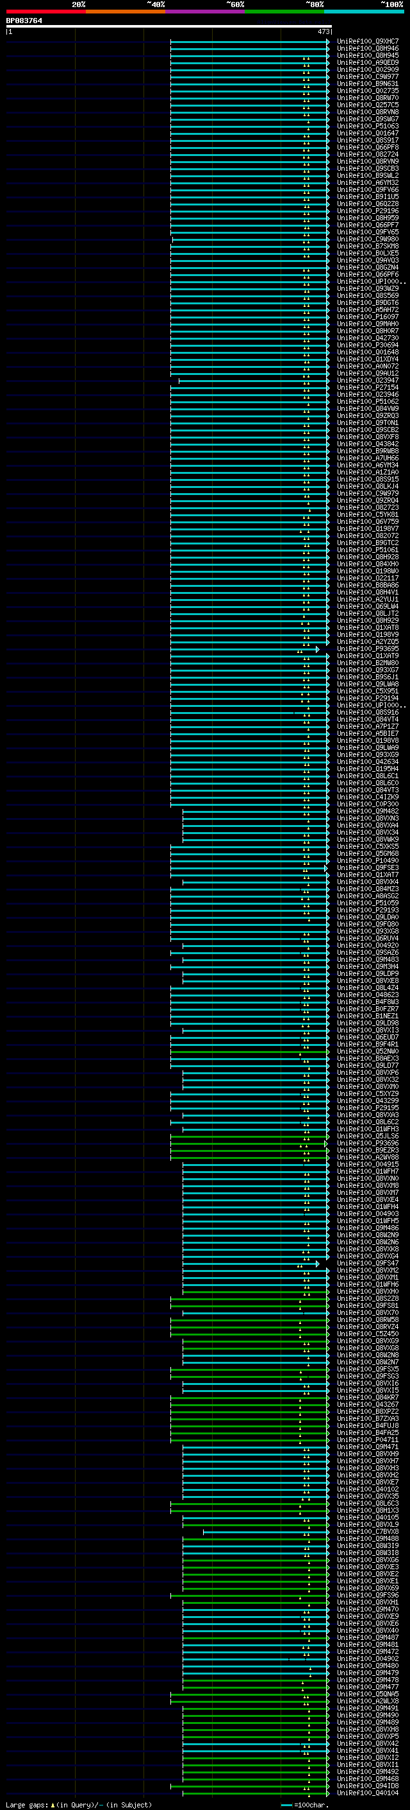Viewport: 410px width, 1810px height.
Task: Open the UniRef100_Q01647 hit label
Action: coord(368,134)
